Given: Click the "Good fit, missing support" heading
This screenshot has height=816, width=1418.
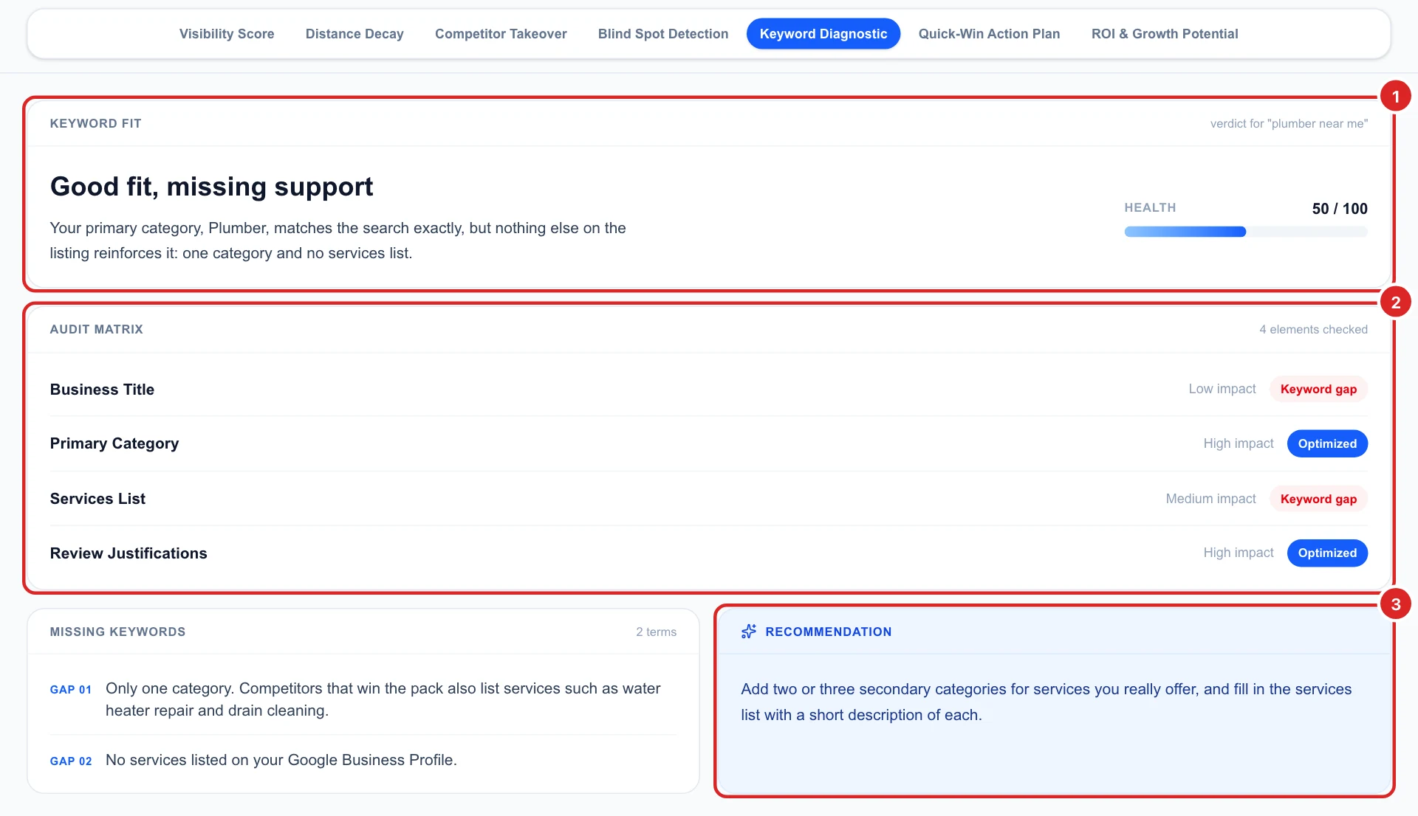Looking at the screenshot, I should point(212,187).
